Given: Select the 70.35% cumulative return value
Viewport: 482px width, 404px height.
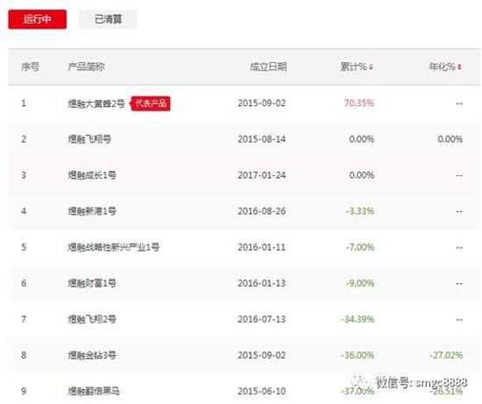Looking at the screenshot, I should pyautogui.click(x=359, y=103).
